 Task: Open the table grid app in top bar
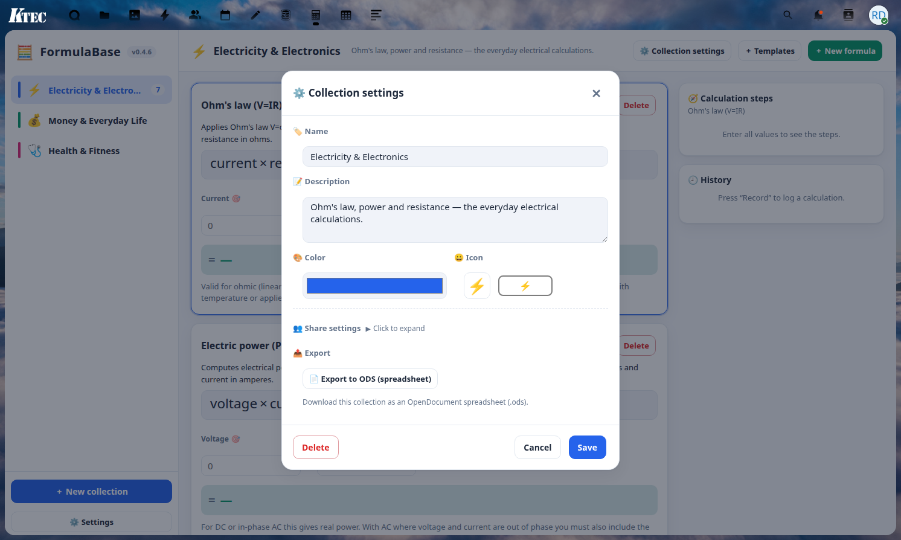pyautogui.click(x=346, y=15)
